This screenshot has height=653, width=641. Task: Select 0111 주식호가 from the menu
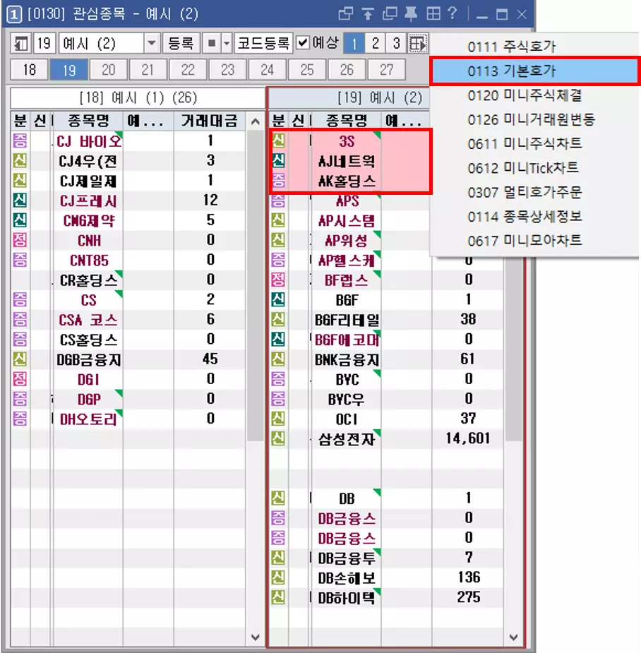534,47
